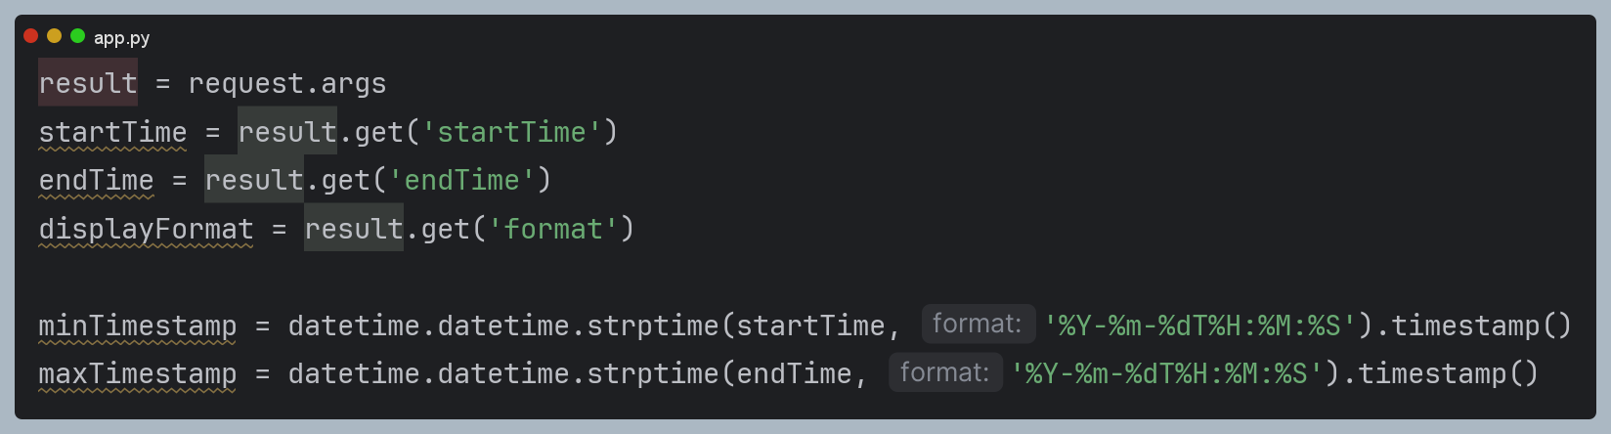Screen dimensions: 1611x434
Task: Click the highlighted result variable declaration
Action: click(88, 83)
